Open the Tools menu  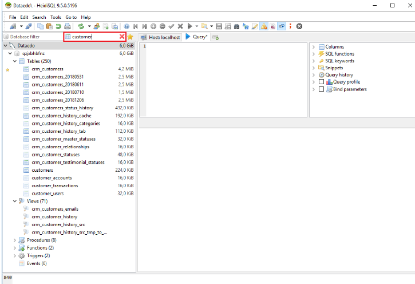tap(56, 17)
